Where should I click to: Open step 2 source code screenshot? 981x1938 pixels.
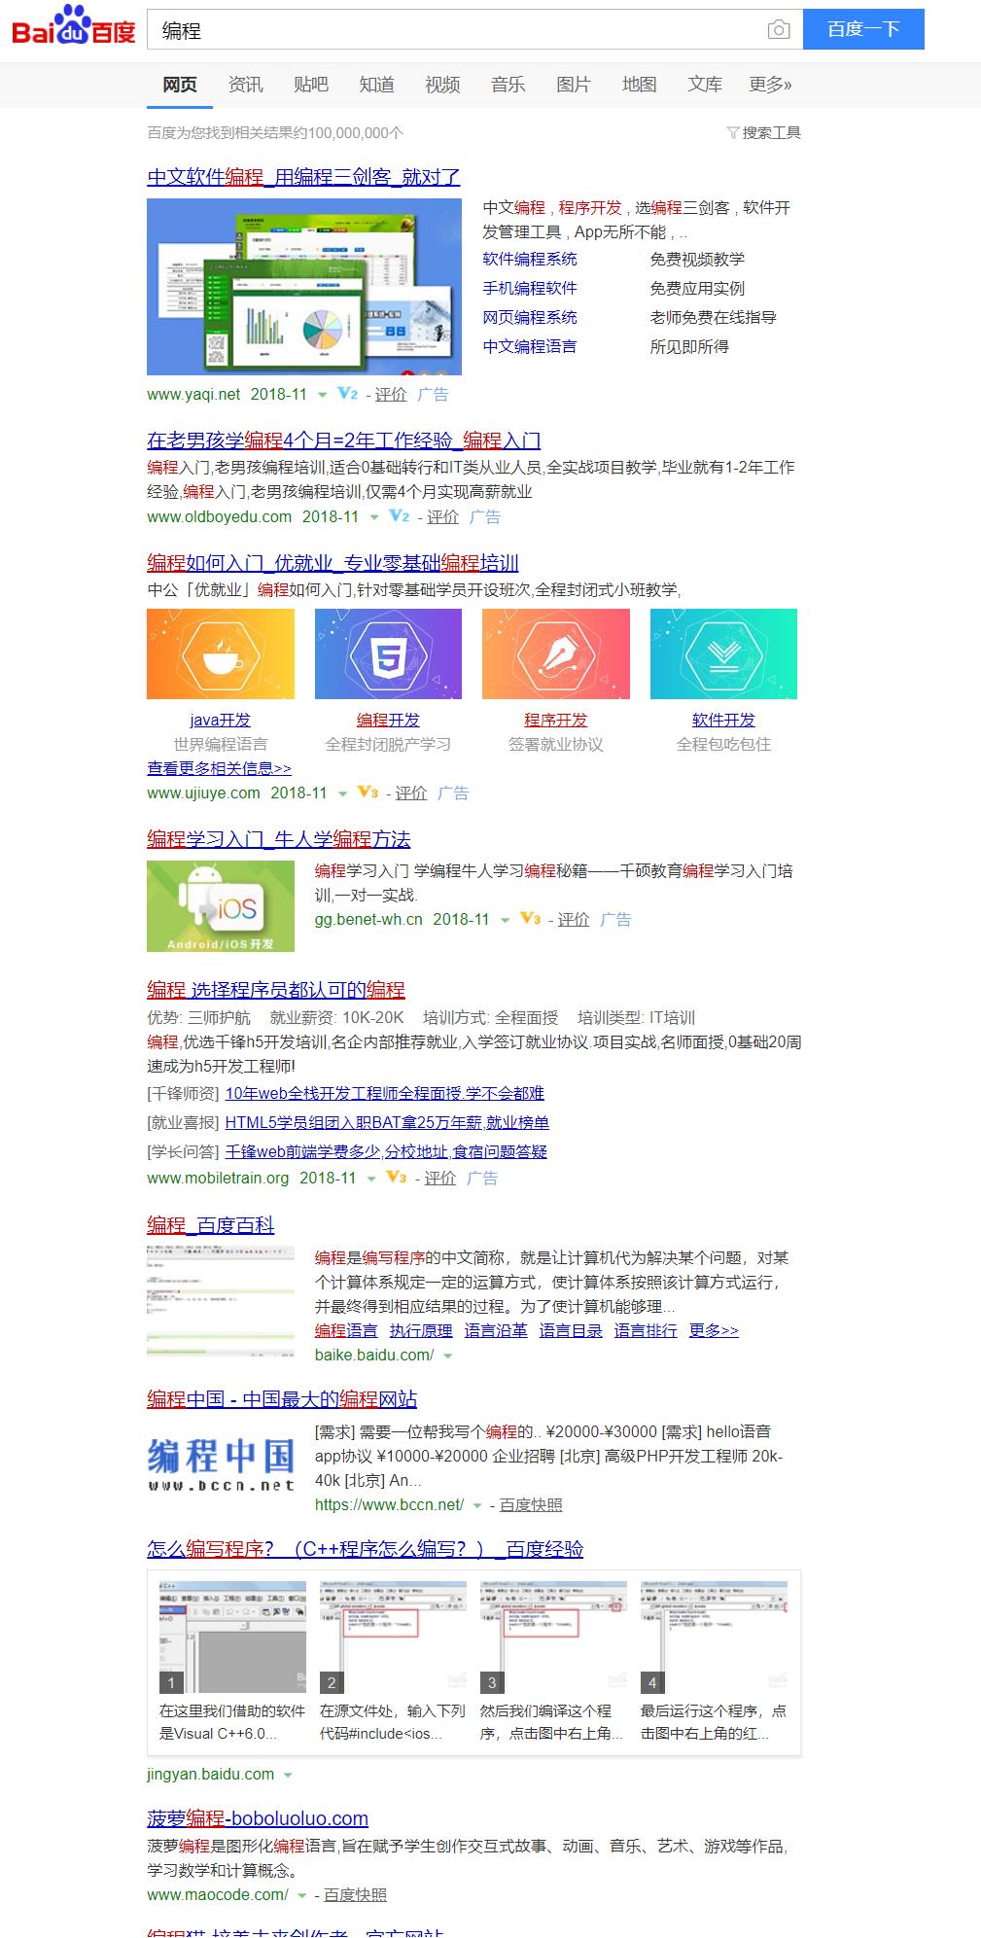(x=393, y=1637)
